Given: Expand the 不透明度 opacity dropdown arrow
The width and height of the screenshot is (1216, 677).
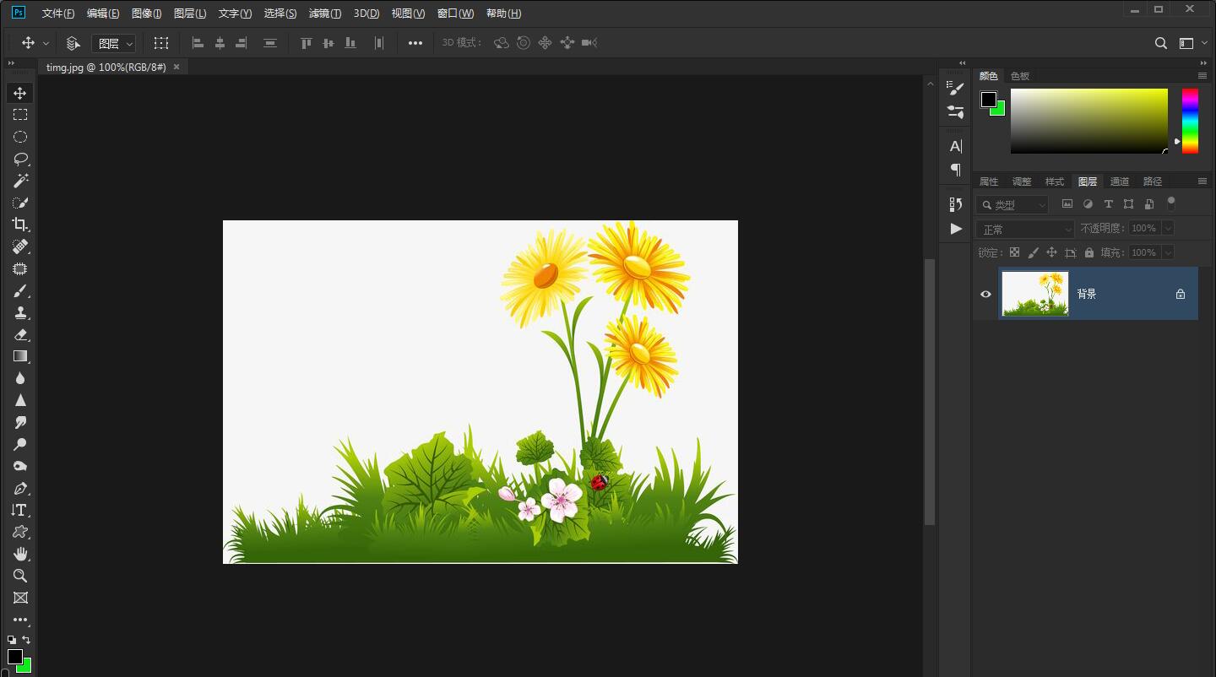Looking at the screenshot, I should click(x=1168, y=228).
